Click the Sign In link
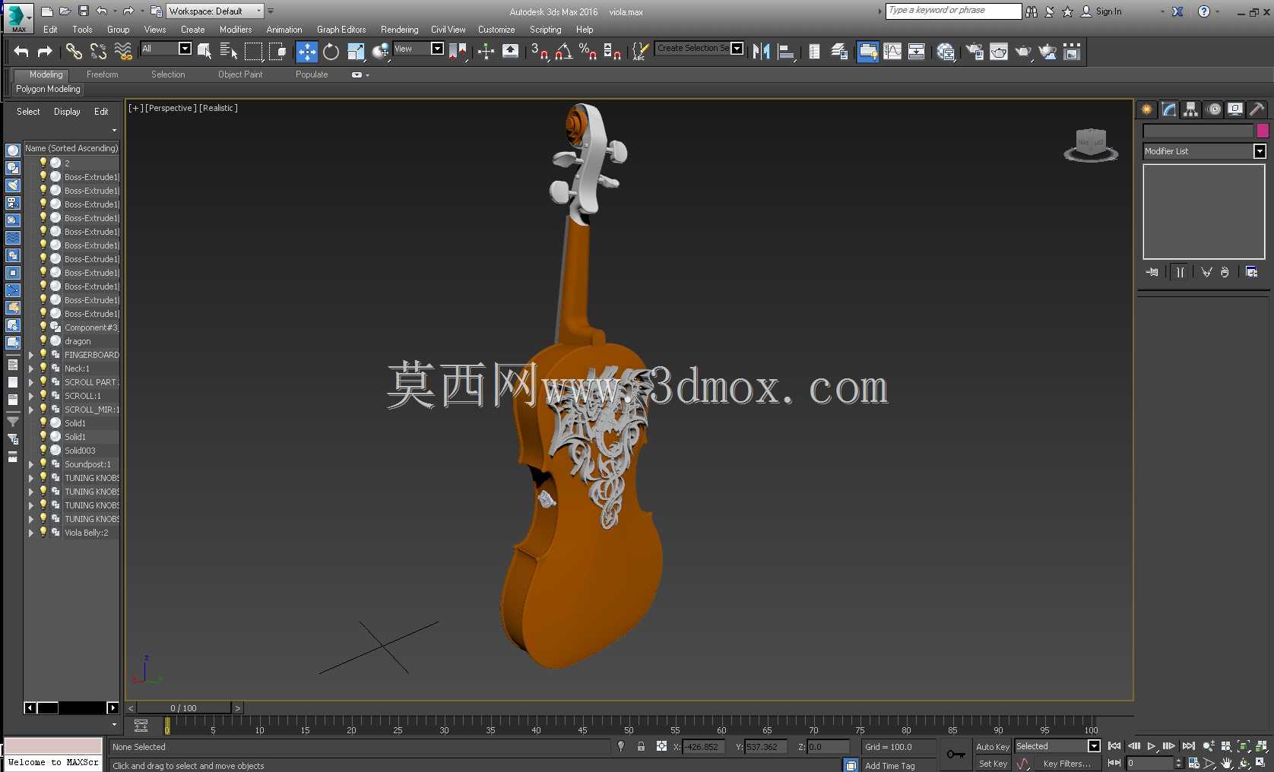Screen dimensions: 1274x772 pos(1108,11)
